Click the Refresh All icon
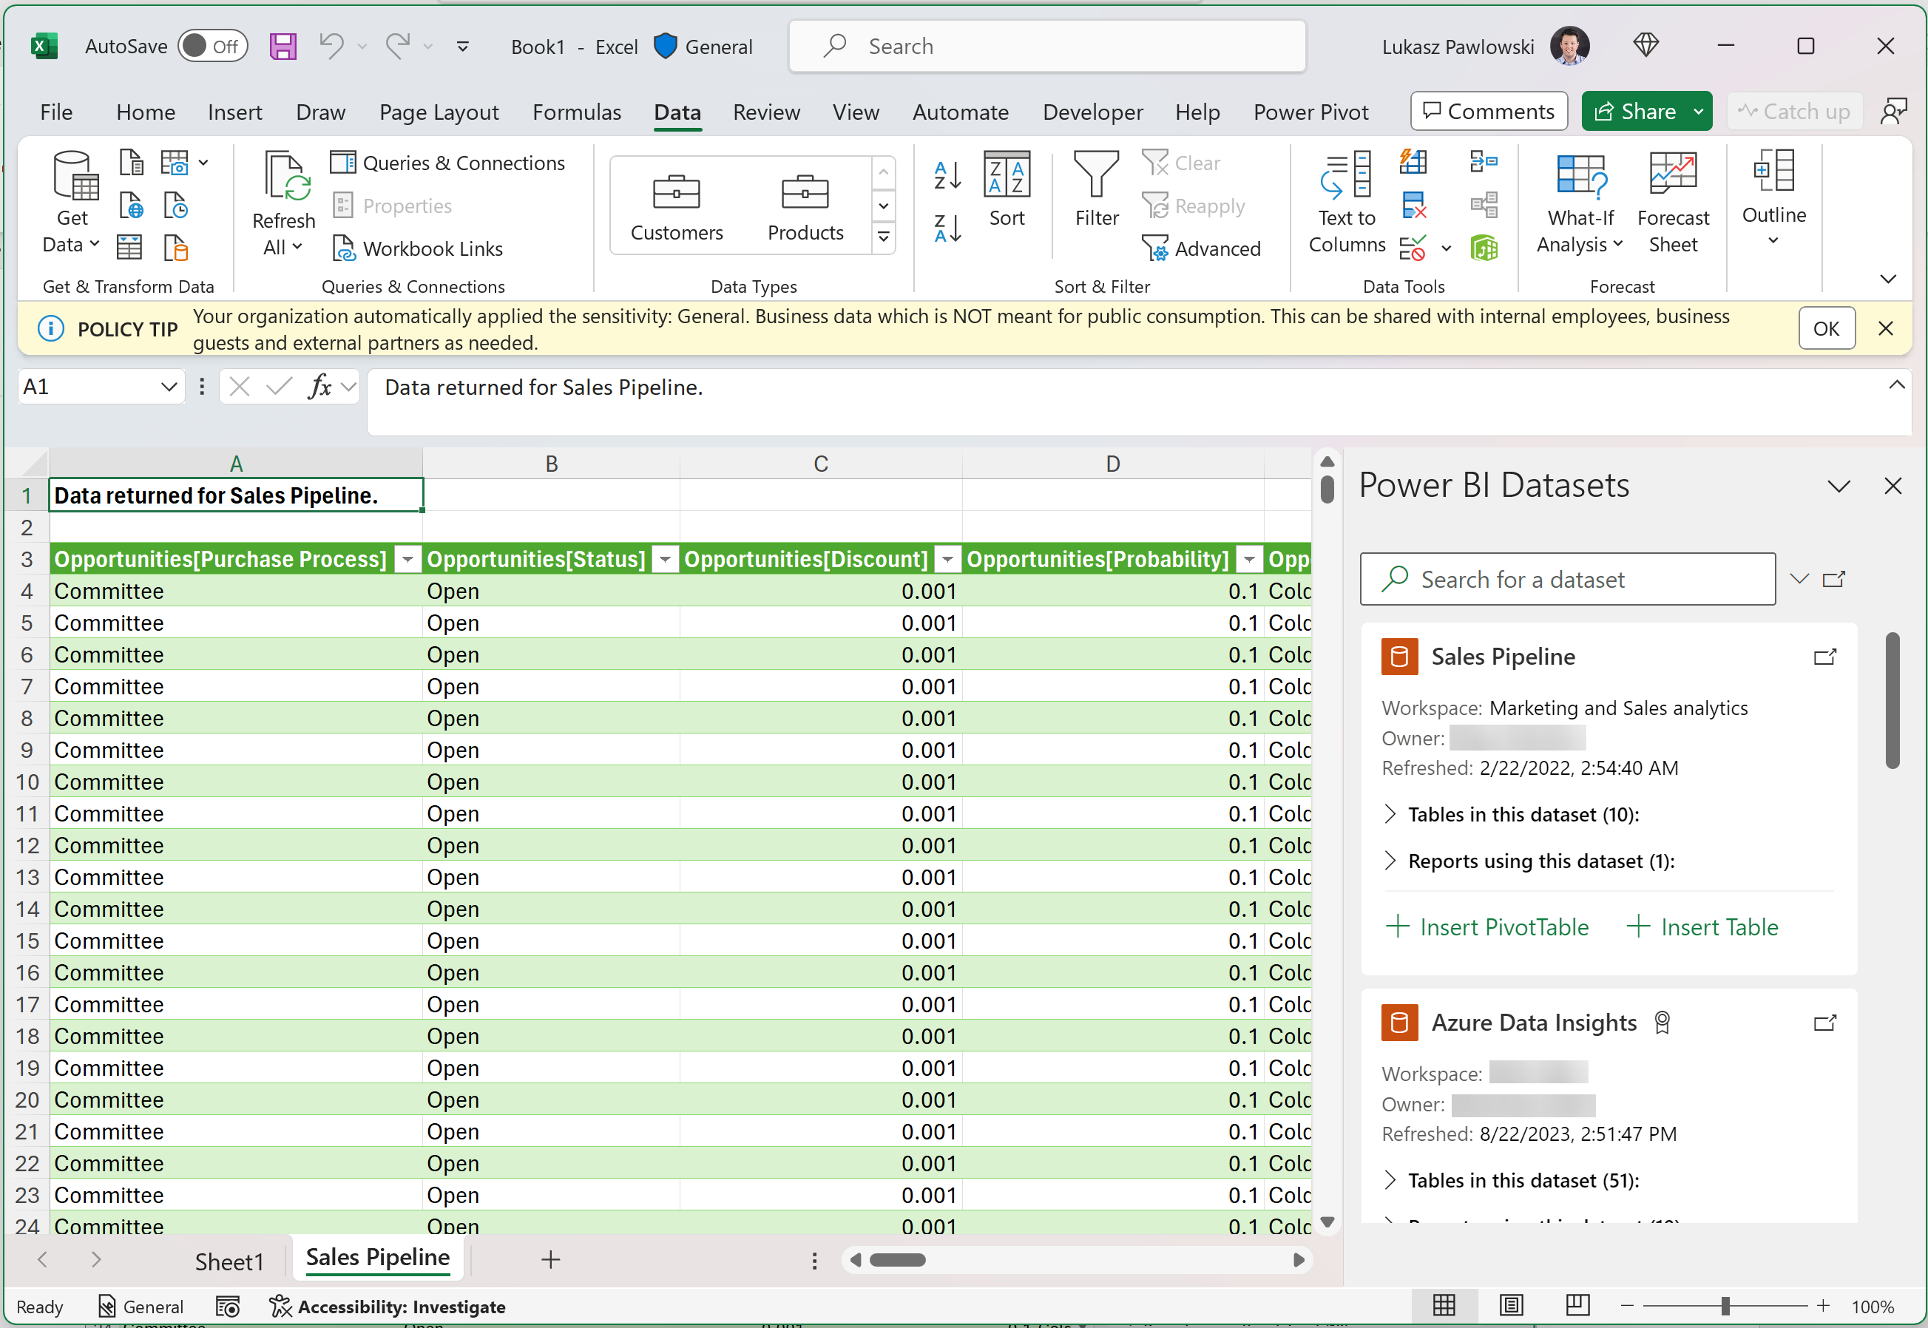The image size is (1928, 1328). click(x=284, y=204)
